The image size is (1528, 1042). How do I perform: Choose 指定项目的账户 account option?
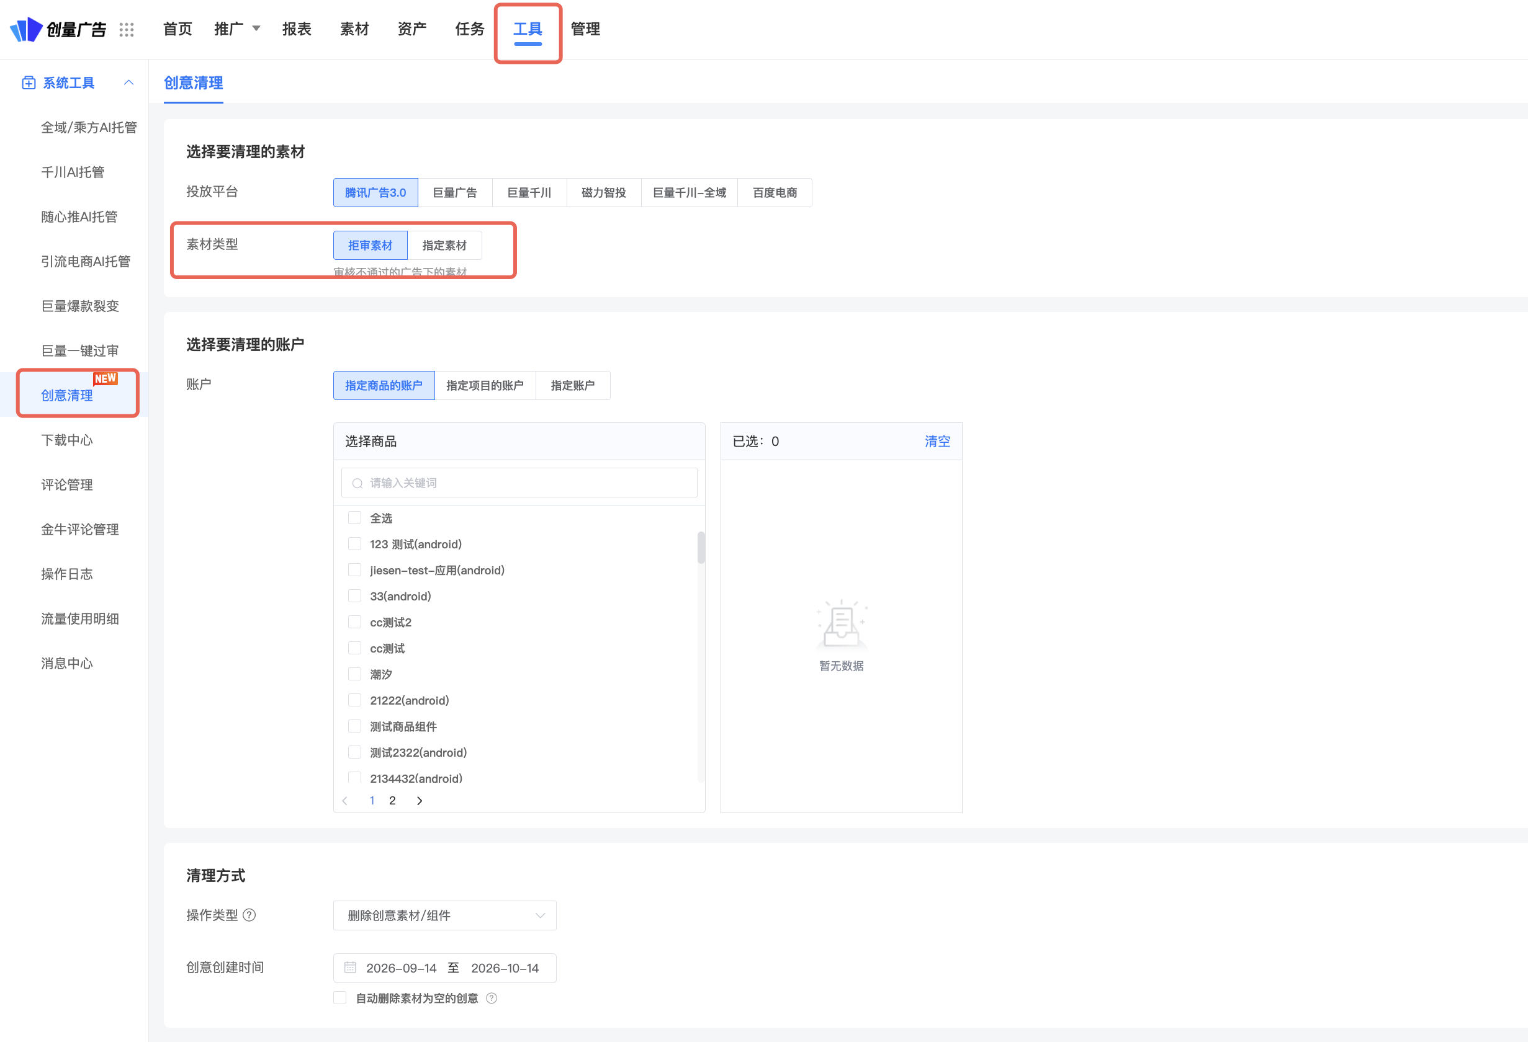pyautogui.click(x=485, y=386)
